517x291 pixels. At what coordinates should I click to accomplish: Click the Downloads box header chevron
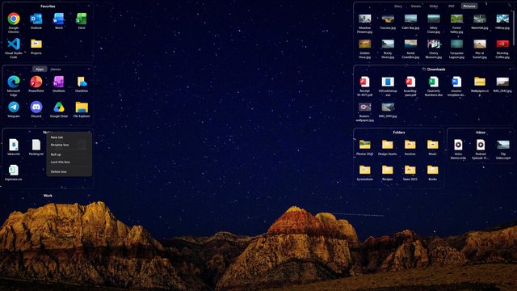[510, 70]
